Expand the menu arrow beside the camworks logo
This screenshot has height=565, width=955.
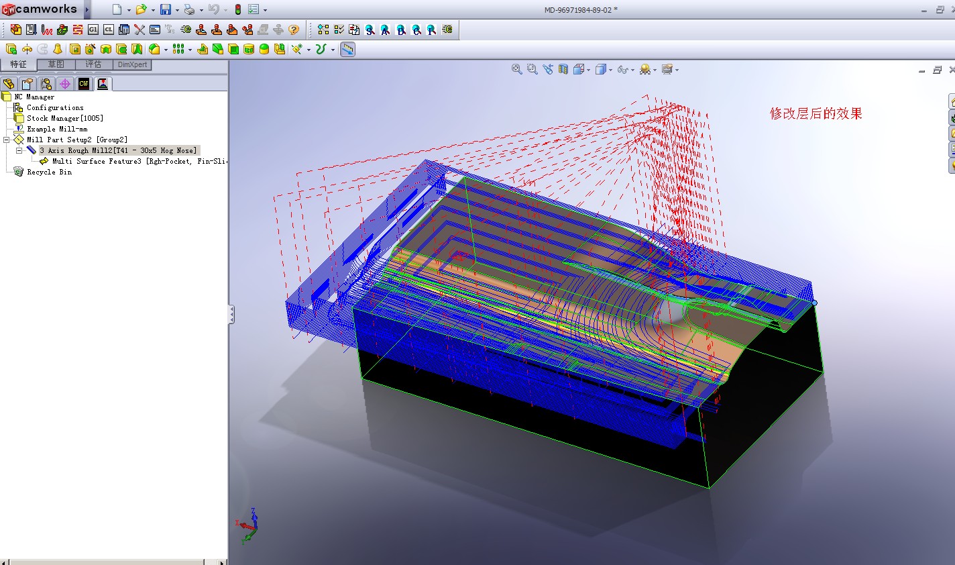click(87, 9)
